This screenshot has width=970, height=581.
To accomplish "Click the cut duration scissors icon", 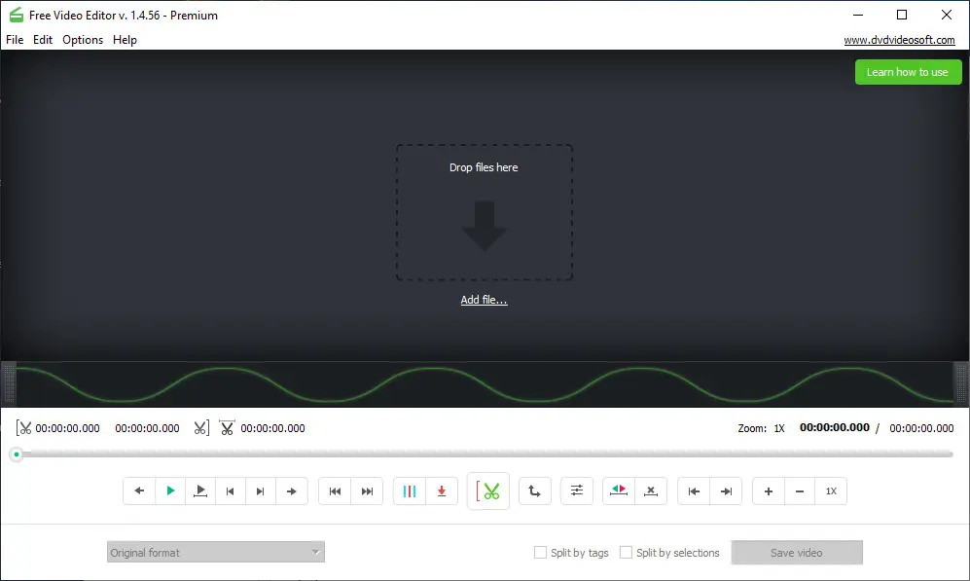I will click(x=227, y=428).
